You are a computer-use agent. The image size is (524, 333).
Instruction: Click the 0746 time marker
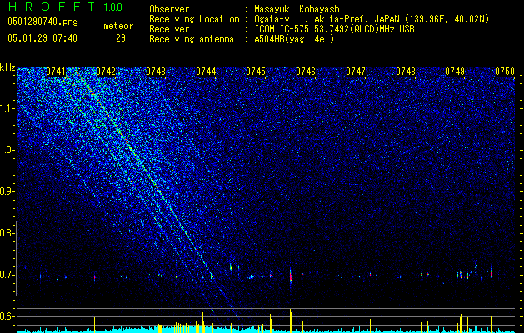[306, 72]
